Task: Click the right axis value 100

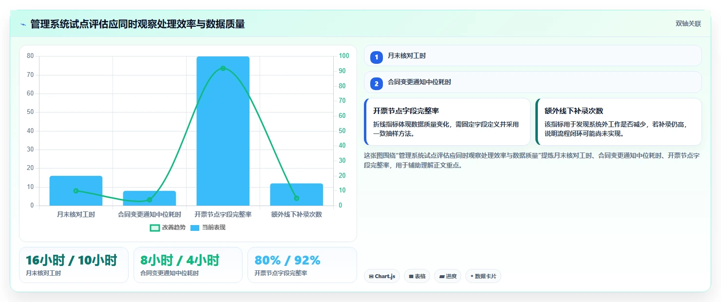Action: point(344,56)
